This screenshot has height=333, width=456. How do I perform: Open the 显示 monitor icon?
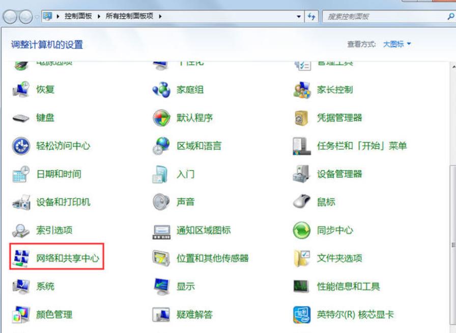tap(161, 287)
